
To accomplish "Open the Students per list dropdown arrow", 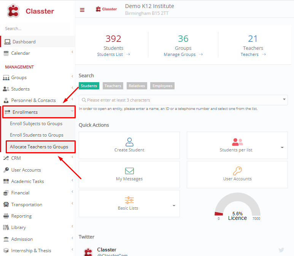I will tap(282, 148).
